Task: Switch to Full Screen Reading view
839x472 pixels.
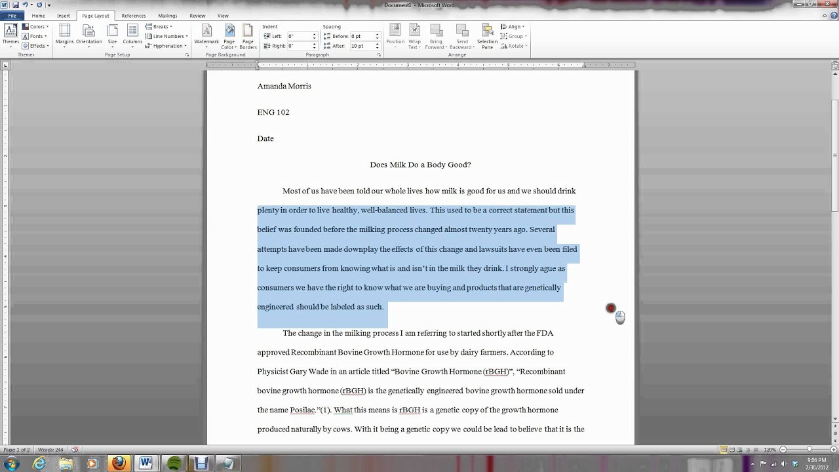Action: pos(733,450)
